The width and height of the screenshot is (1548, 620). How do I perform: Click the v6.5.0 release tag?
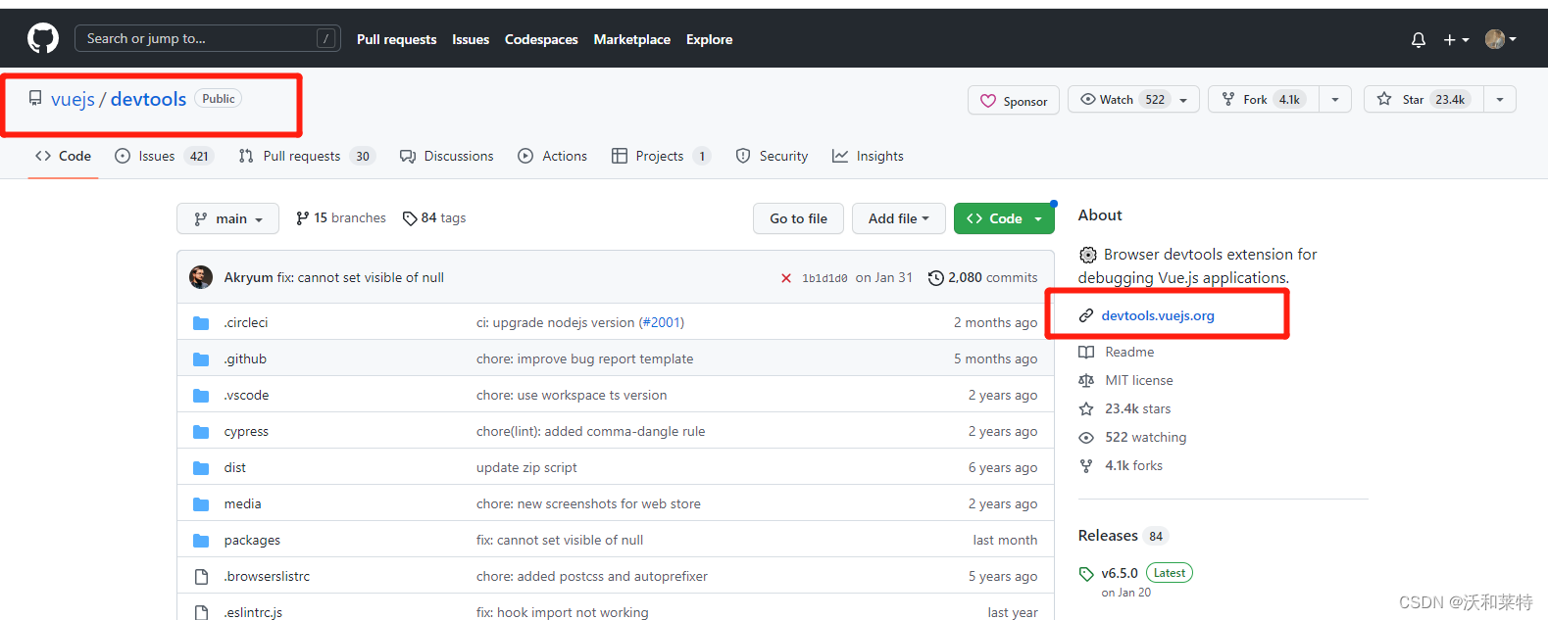click(x=1119, y=573)
